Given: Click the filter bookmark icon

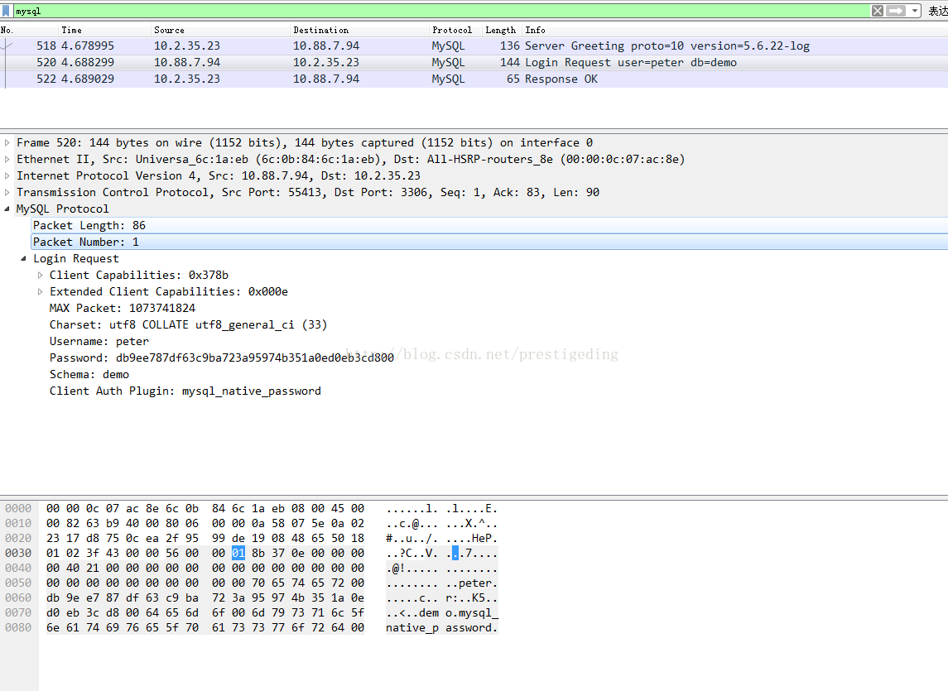Looking at the screenshot, I should [x=6, y=11].
